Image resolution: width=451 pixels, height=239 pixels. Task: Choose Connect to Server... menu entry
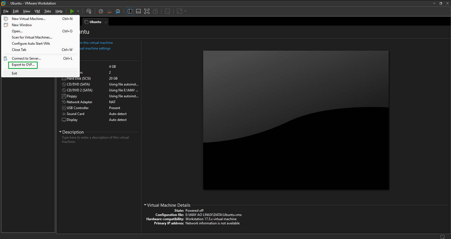[40, 58]
